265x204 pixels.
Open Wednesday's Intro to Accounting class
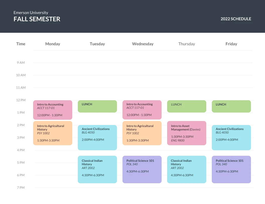142,110
